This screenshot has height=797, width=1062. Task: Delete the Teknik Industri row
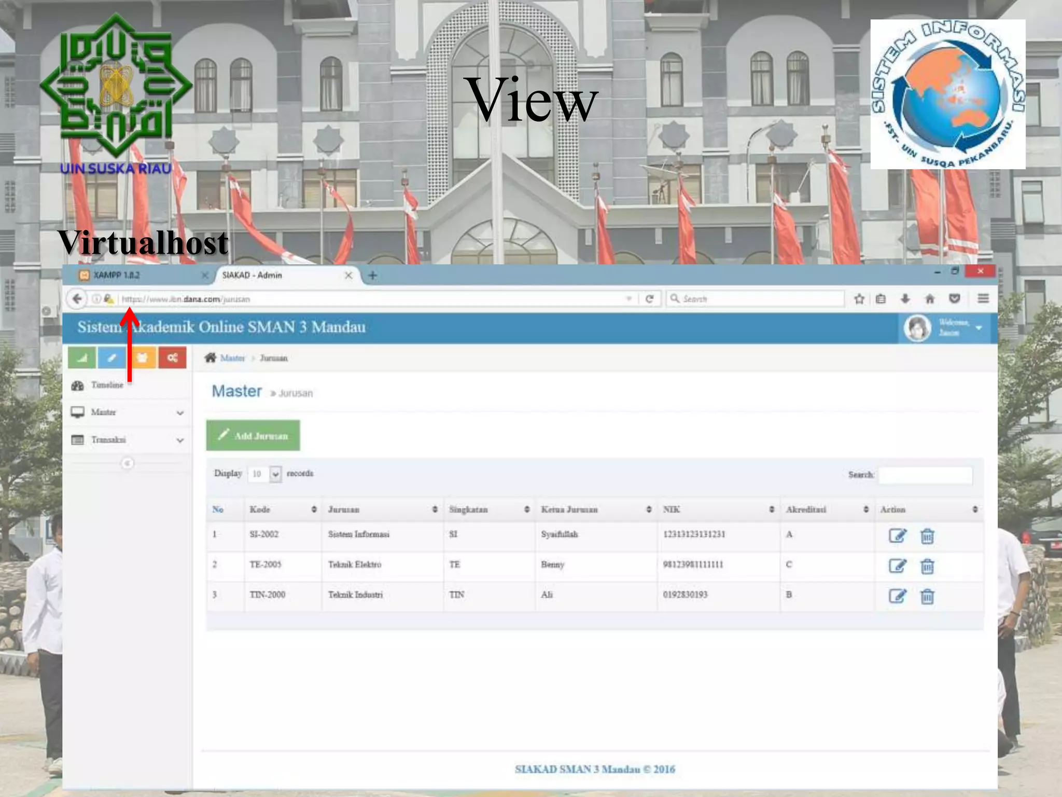(927, 596)
